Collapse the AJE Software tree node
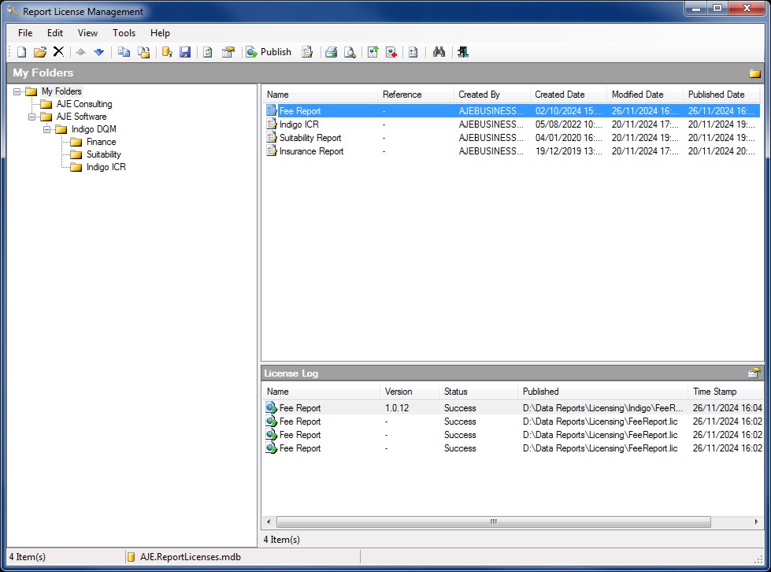This screenshot has height=572, width=771. (x=32, y=117)
